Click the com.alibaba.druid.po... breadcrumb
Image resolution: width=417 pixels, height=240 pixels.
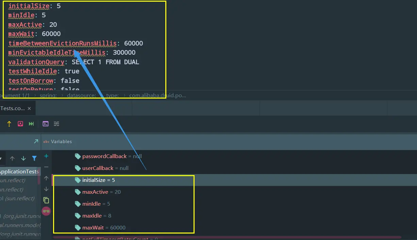[158, 96]
